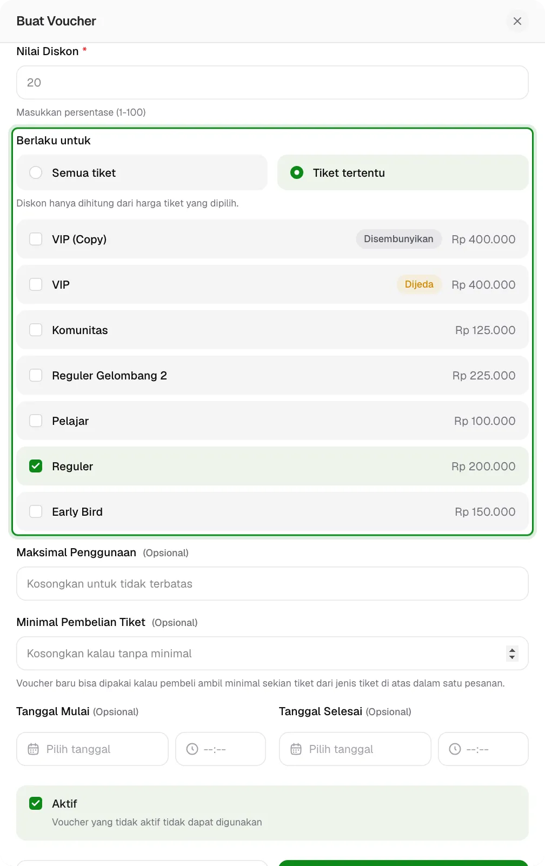Check the paused VIP ticket checkbox
This screenshot has width=545, height=866.
(36, 284)
